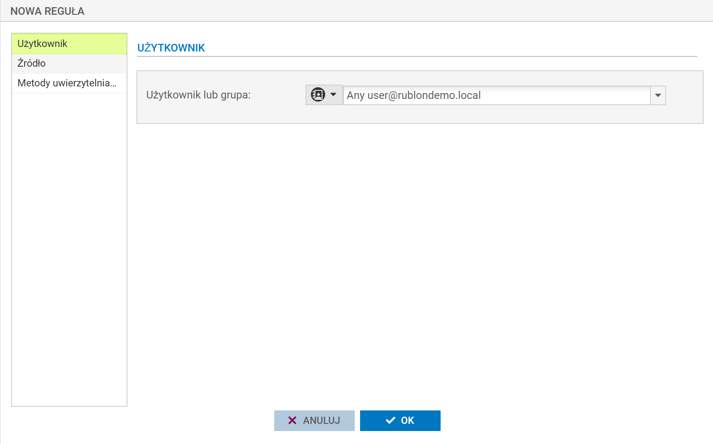
Task: Click the checkmark icon on OK
Action: click(390, 420)
